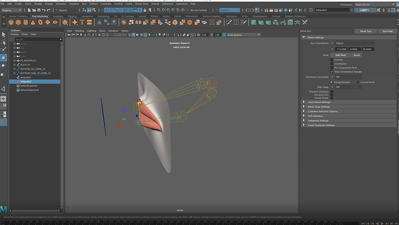Viewport: 399px width, 225px height.
Task: Open the Axis Orientation Object dropdown
Action: (x=354, y=43)
